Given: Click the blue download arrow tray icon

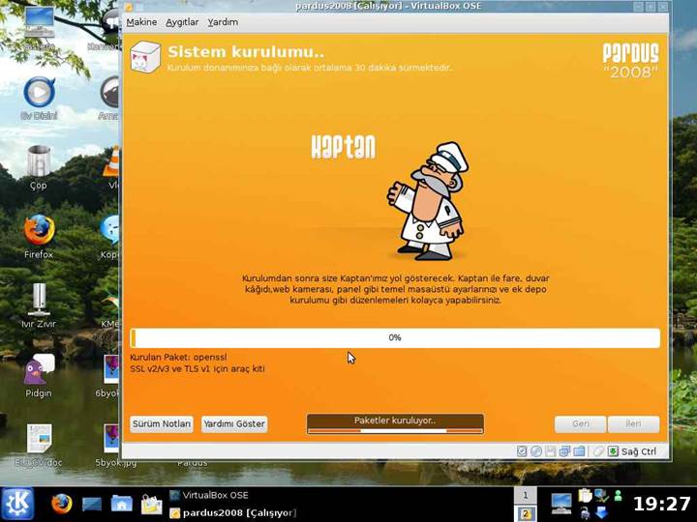Looking at the screenshot, I should [x=601, y=512].
